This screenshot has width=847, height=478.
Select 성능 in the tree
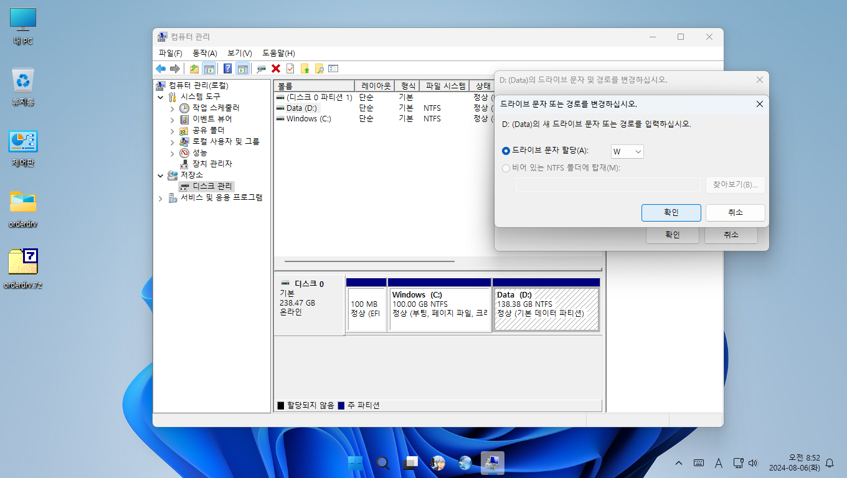pyautogui.click(x=199, y=152)
